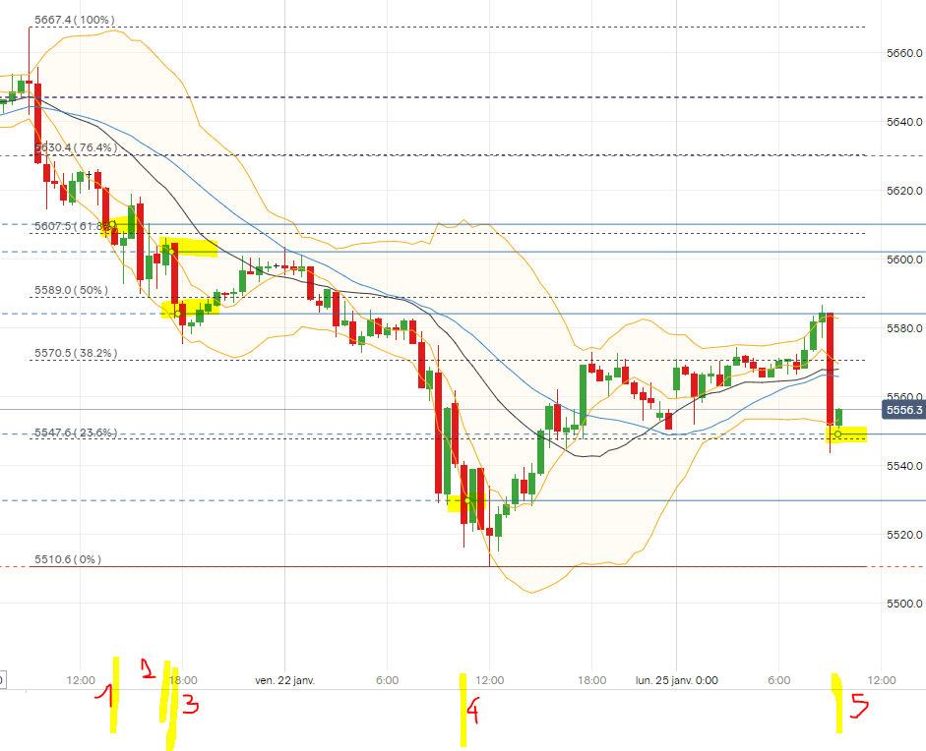This screenshot has width=926, height=751.
Task: Click the 5660.0 price axis label
Action: pos(904,53)
